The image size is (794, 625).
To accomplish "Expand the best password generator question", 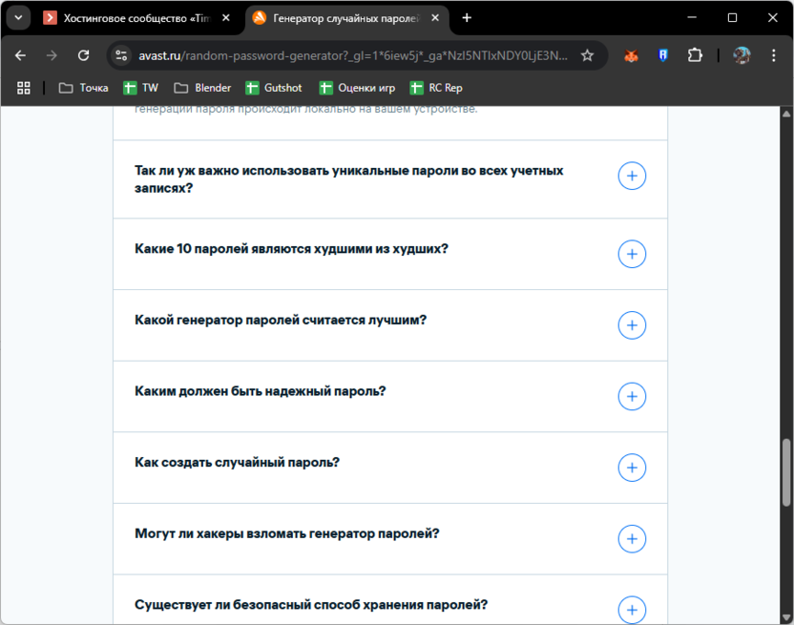I will pos(632,325).
